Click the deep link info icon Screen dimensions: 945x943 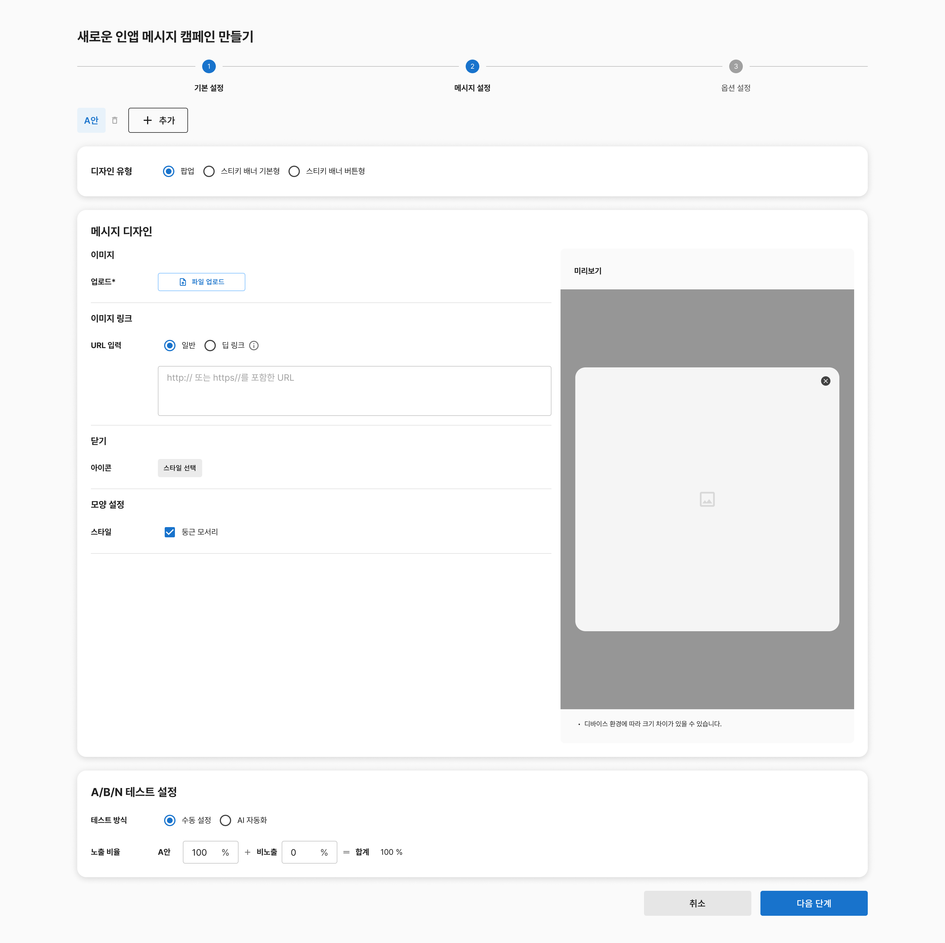(x=254, y=346)
